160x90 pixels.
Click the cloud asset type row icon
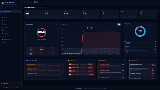125,47
